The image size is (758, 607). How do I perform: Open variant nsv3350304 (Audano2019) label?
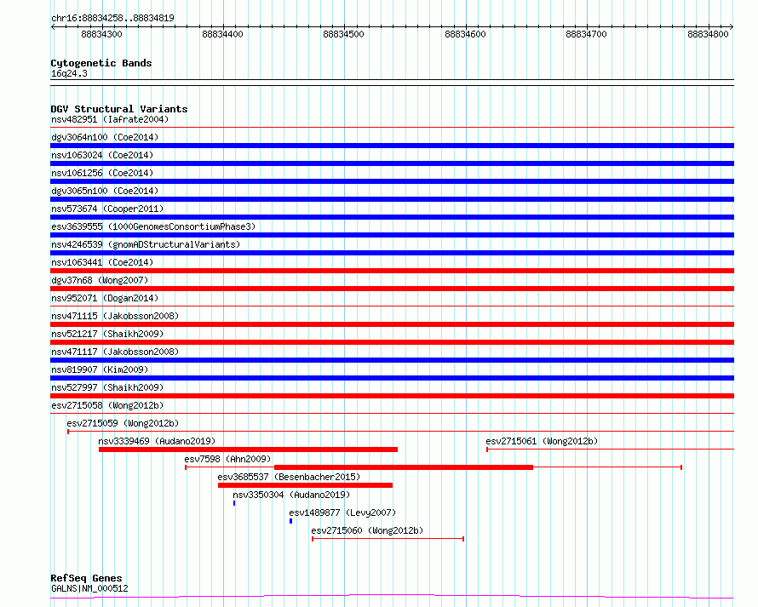click(x=291, y=495)
